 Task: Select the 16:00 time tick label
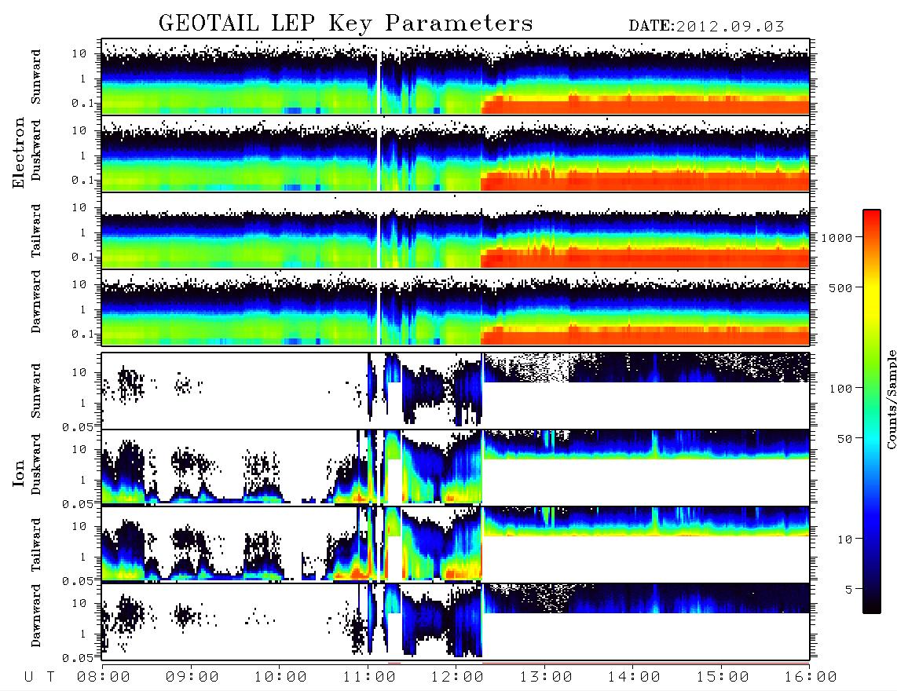pos(810,677)
